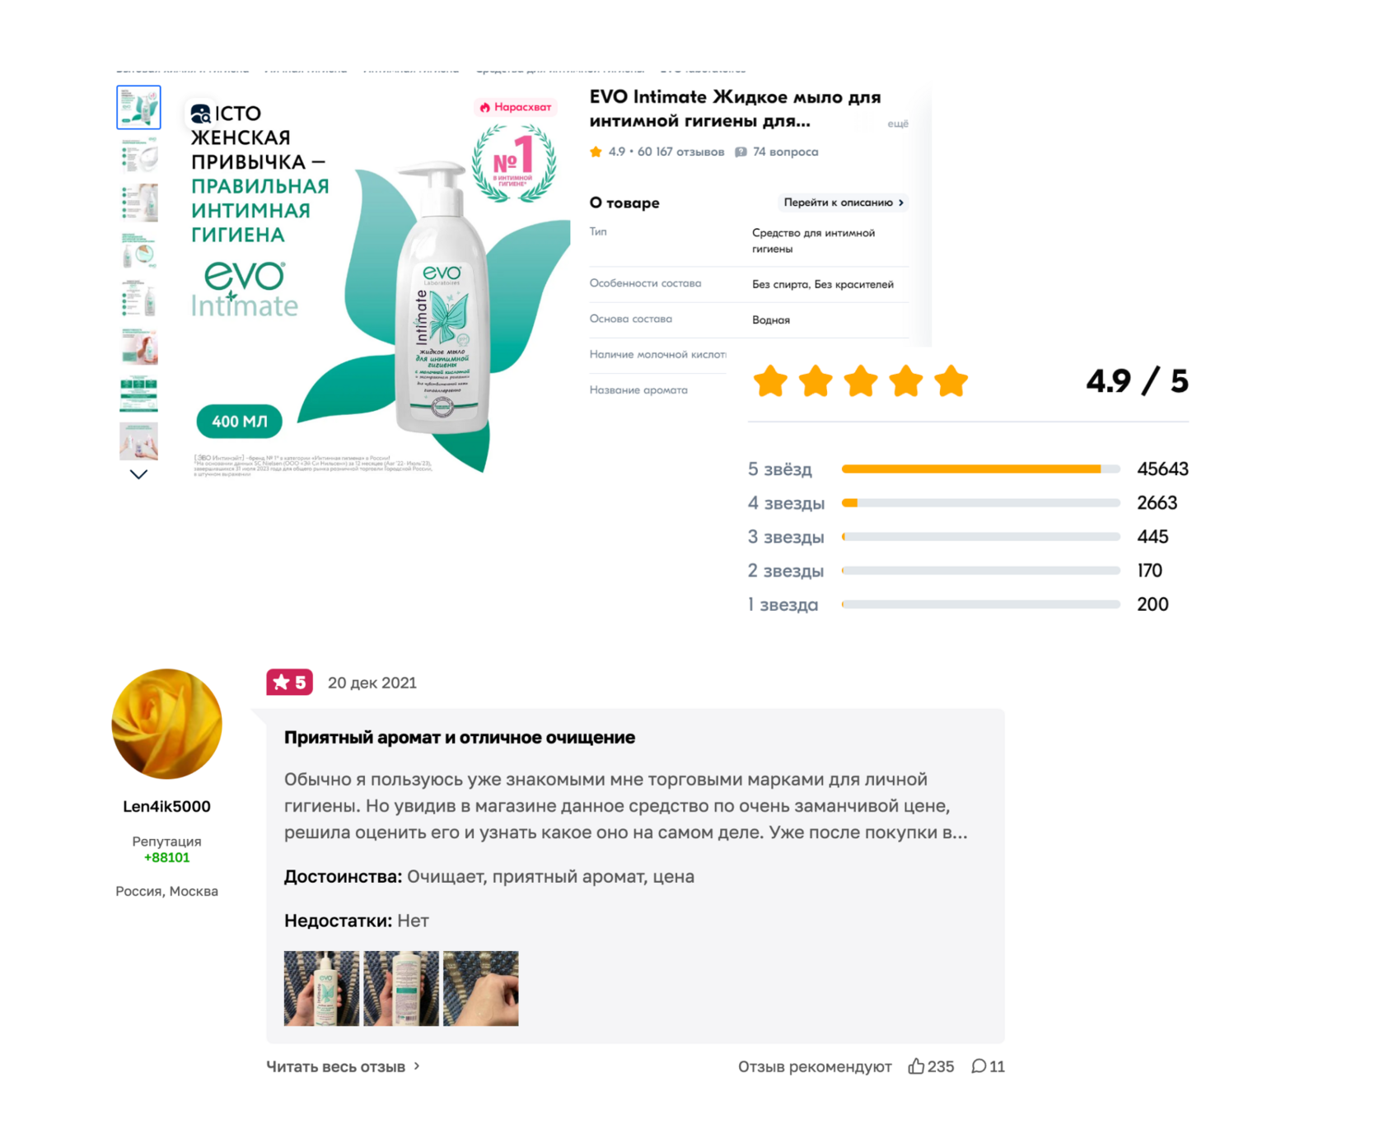Click the thumbs-up like icon
The image size is (1384, 1147).
pyautogui.click(x=915, y=1066)
